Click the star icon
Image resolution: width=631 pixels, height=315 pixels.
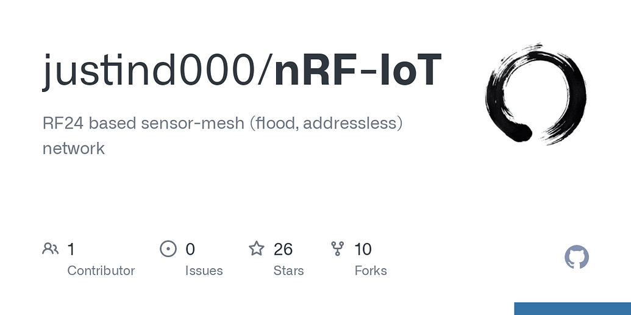coord(257,249)
